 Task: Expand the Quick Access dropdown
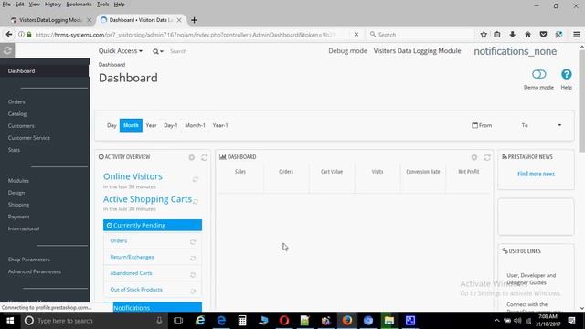[x=120, y=51]
